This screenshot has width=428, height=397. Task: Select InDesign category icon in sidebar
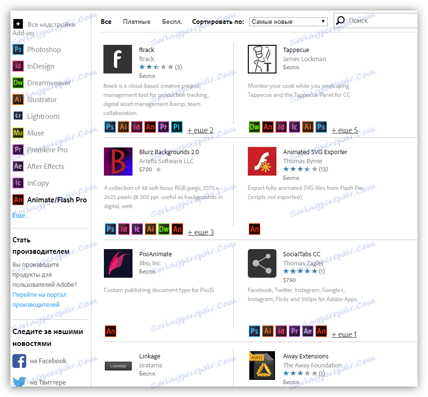[x=18, y=66]
